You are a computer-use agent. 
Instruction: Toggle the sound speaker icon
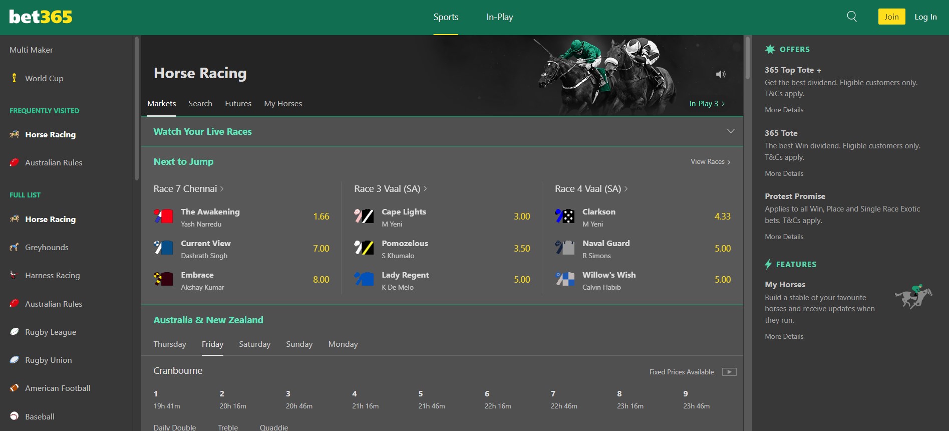[721, 74]
